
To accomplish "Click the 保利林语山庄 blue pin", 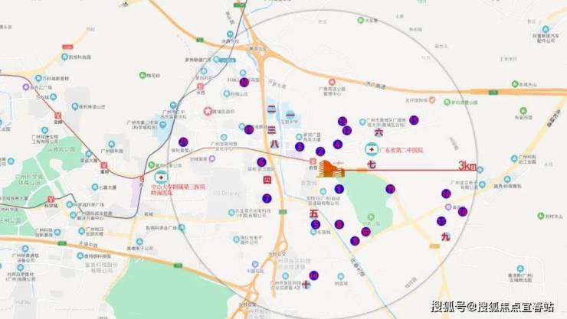I will pos(75,106).
